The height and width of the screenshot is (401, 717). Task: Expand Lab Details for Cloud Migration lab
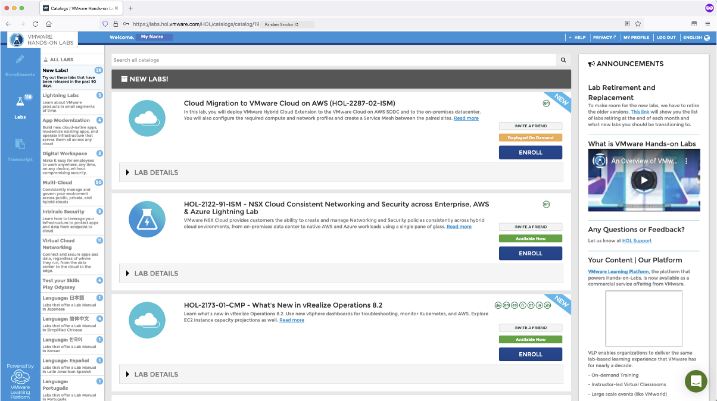point(341,173)
